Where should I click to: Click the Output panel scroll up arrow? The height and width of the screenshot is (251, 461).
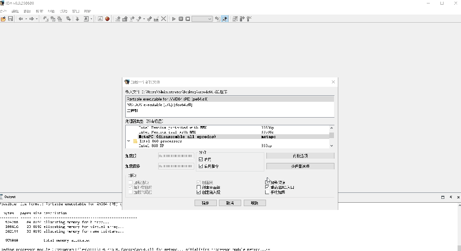coord(459,205)
